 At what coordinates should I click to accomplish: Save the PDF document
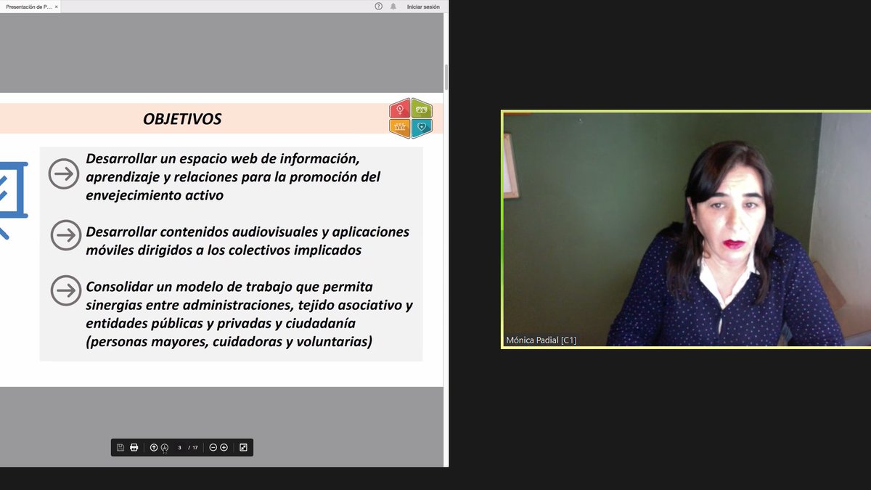(120, 447)
